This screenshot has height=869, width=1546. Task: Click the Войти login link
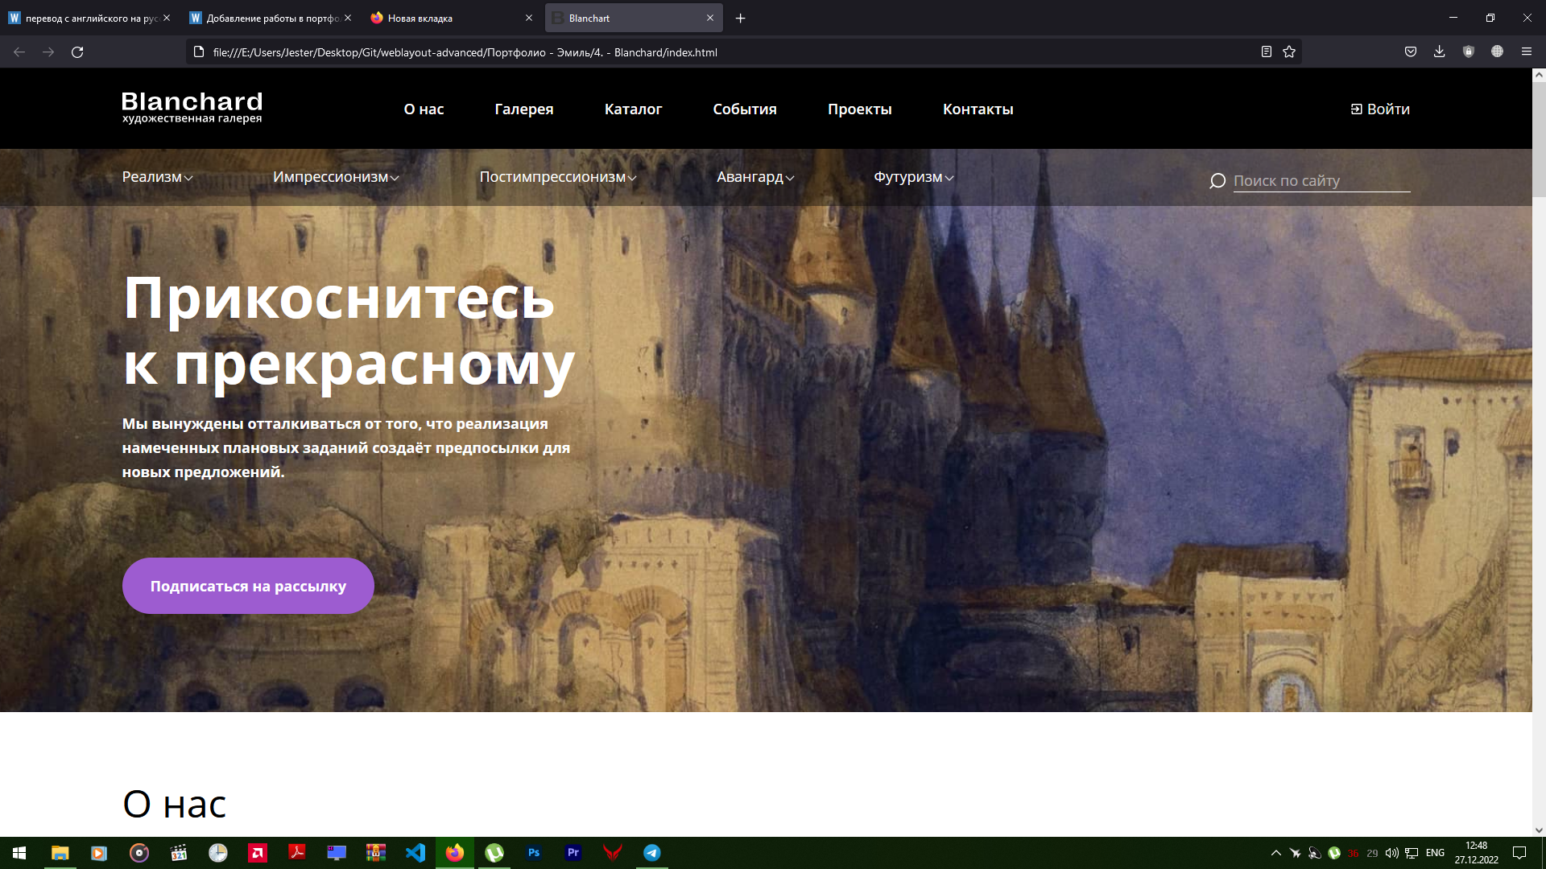1380,109
